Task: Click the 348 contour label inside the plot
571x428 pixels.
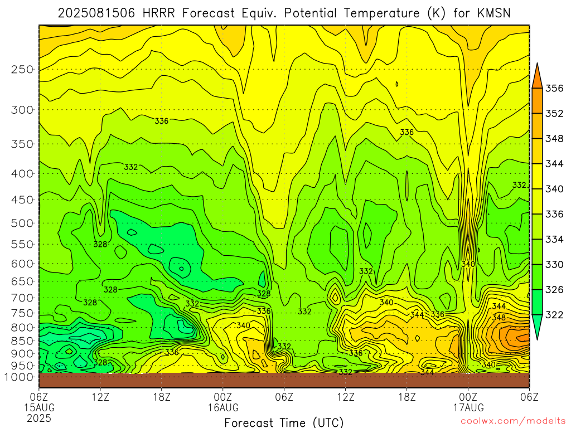Action: point(499,317)
